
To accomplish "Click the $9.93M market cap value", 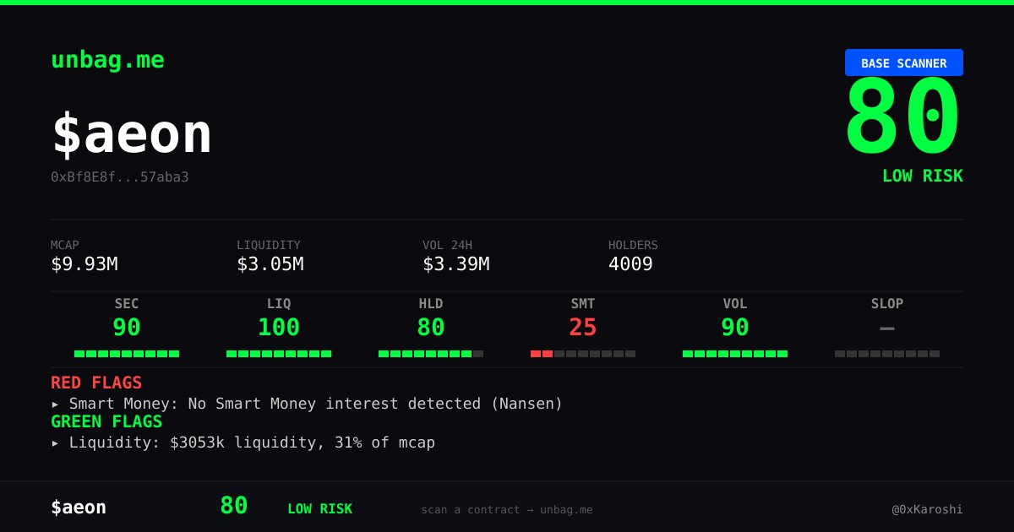I will [x=84, y=264].
